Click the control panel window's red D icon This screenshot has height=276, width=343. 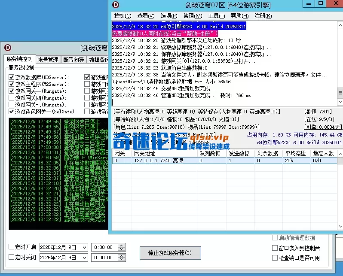(8, 48)
